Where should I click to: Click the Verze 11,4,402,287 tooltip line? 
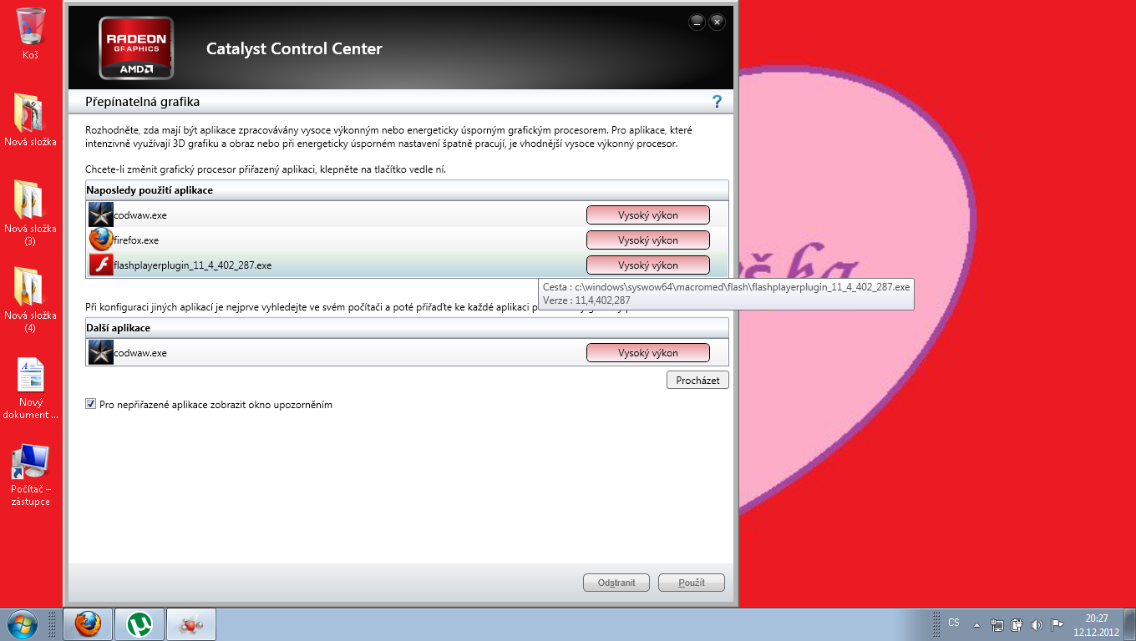point(586,300)
